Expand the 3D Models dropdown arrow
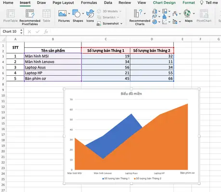 (120, 11)
